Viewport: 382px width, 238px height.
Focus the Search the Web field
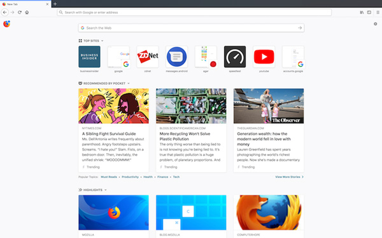(191, 28)
